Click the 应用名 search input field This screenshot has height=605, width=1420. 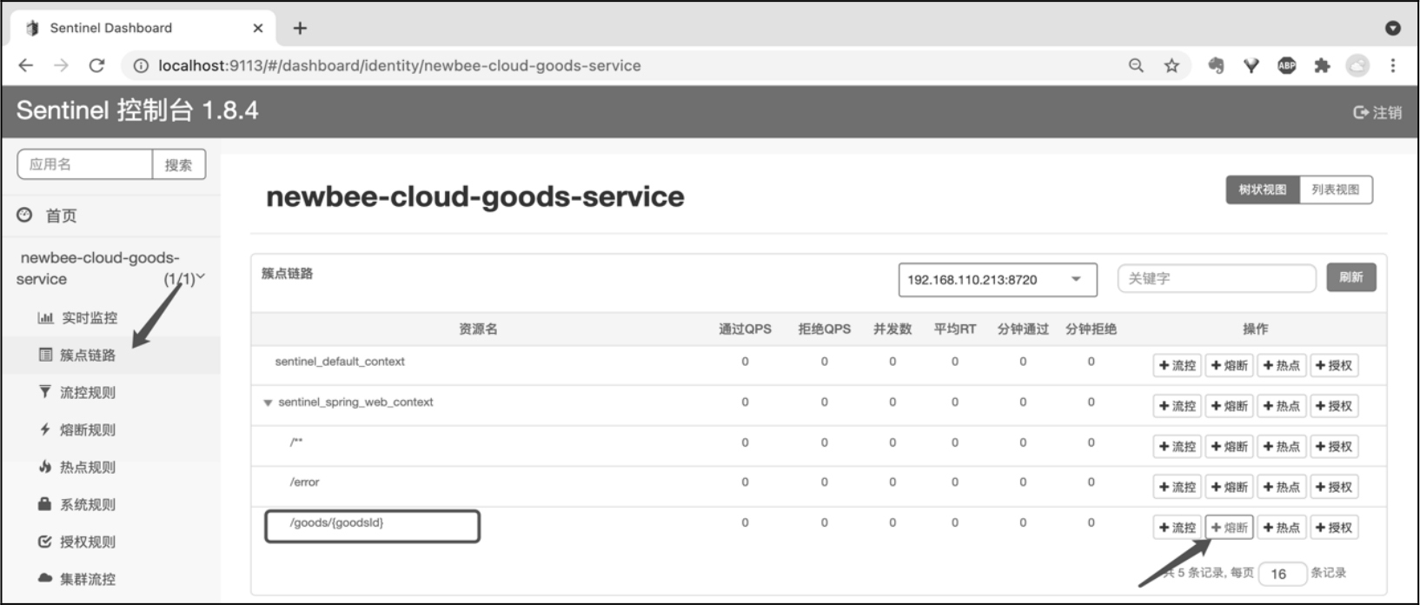tap(85, 164)
